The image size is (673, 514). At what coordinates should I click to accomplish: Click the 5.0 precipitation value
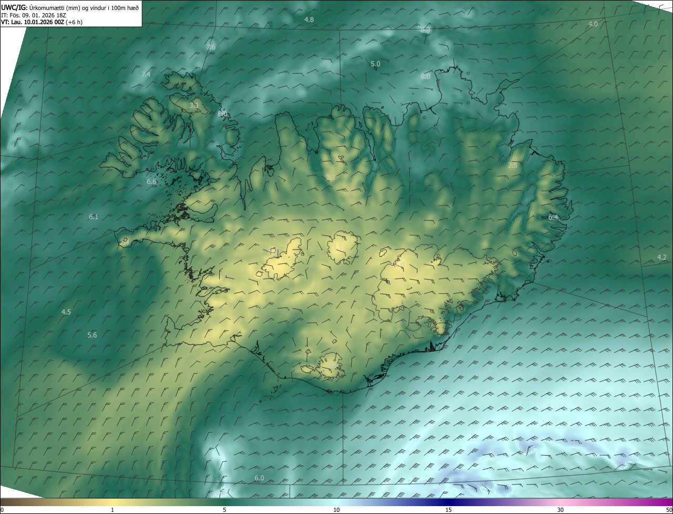[375, 64]
